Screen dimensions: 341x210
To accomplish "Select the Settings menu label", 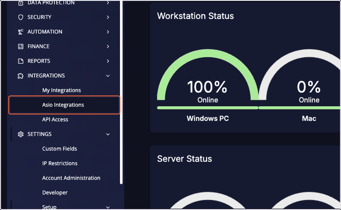I will coord(39,134).
